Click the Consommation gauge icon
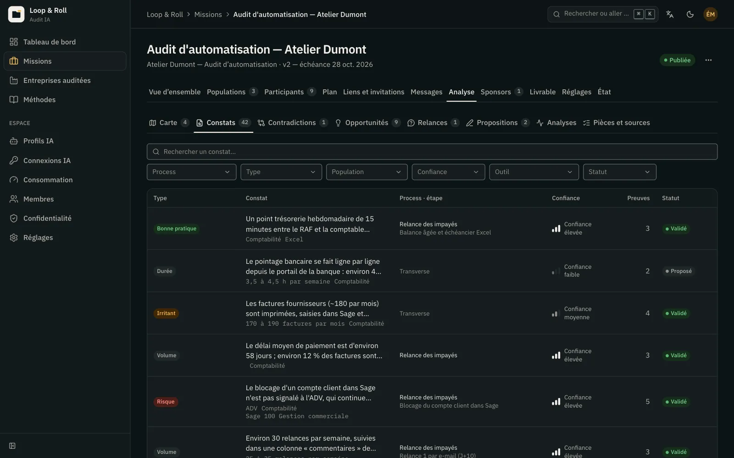Screen dimensions: 734x458 [14, 180]
